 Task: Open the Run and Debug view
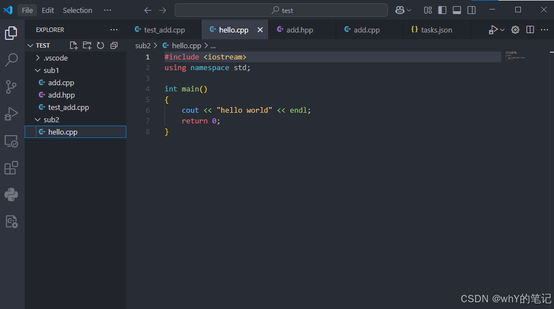tap(11, 114)
